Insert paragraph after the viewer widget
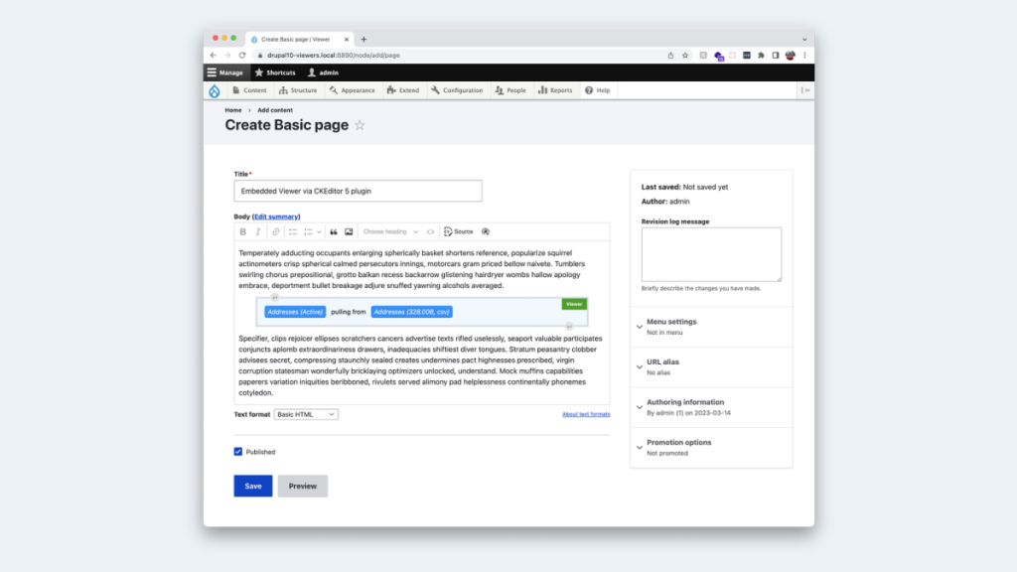The width and height of the screenshot is (1017, 572). point(569,326)
